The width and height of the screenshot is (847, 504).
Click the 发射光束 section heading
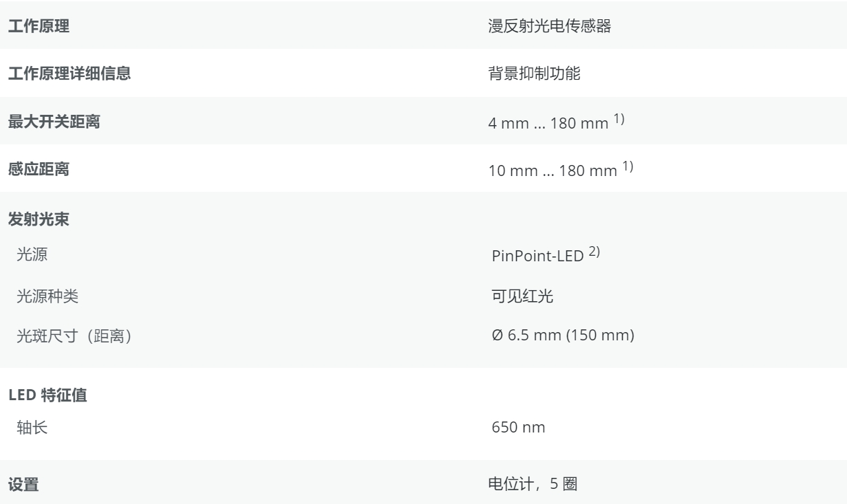39,223
